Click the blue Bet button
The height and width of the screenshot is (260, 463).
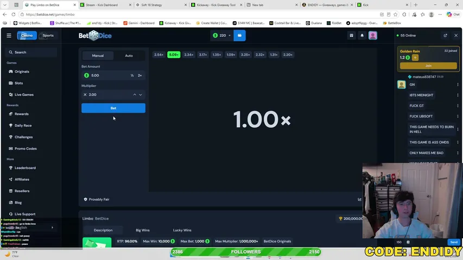coord(113,108)
